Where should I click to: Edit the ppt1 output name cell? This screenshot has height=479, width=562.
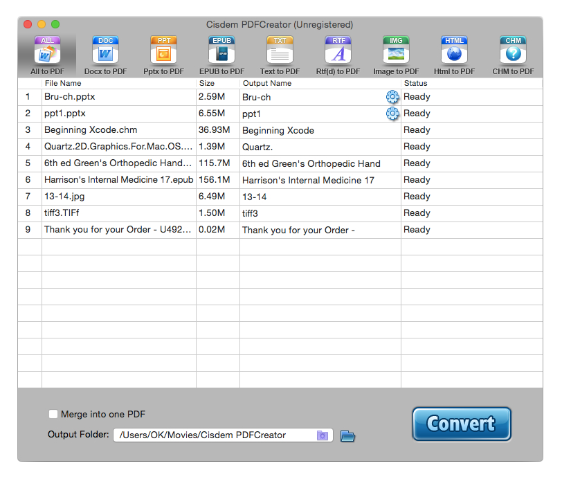[320, 114]
